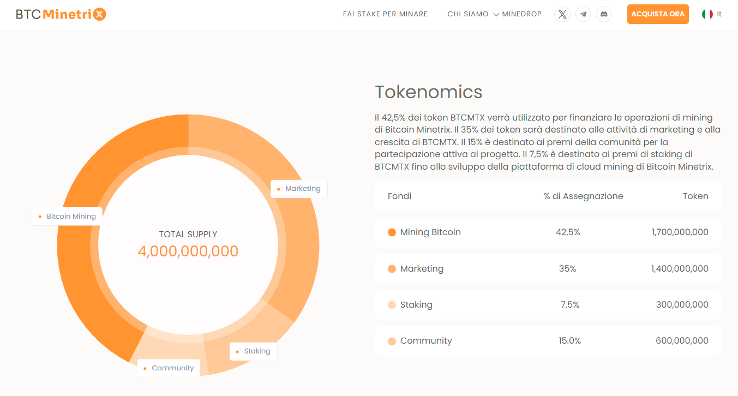Open the Fai Stake Per Minare menu
The height and width of the screenshot is (396, 738).
[385, 14]
